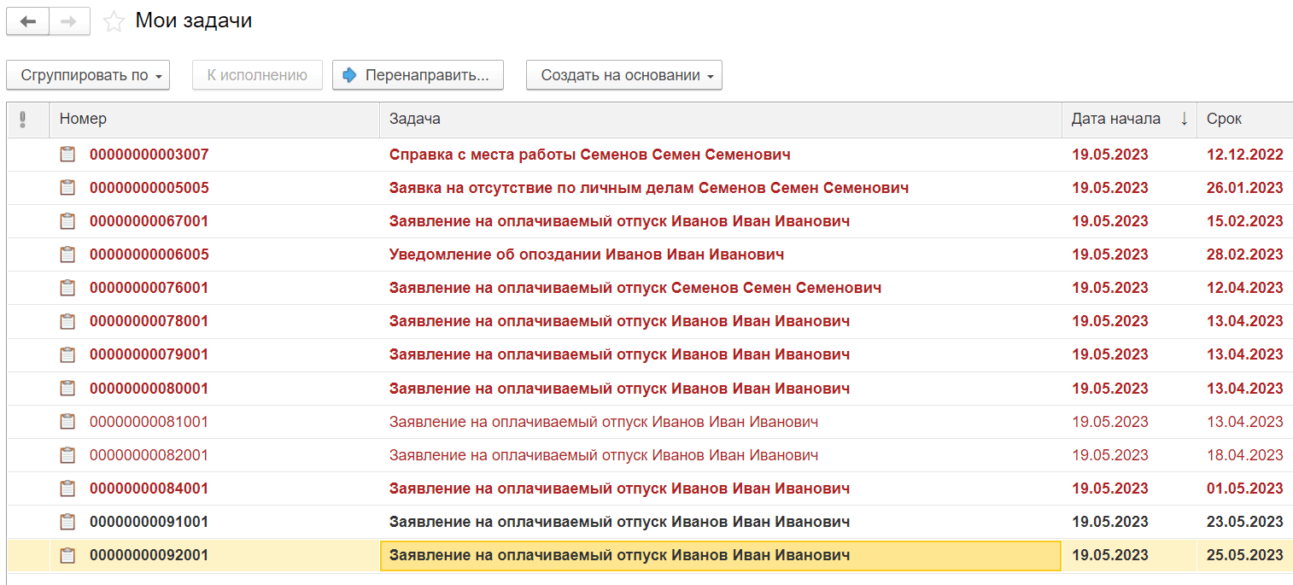Click the exclamation mark importance column header

click(x=23, y=120)
